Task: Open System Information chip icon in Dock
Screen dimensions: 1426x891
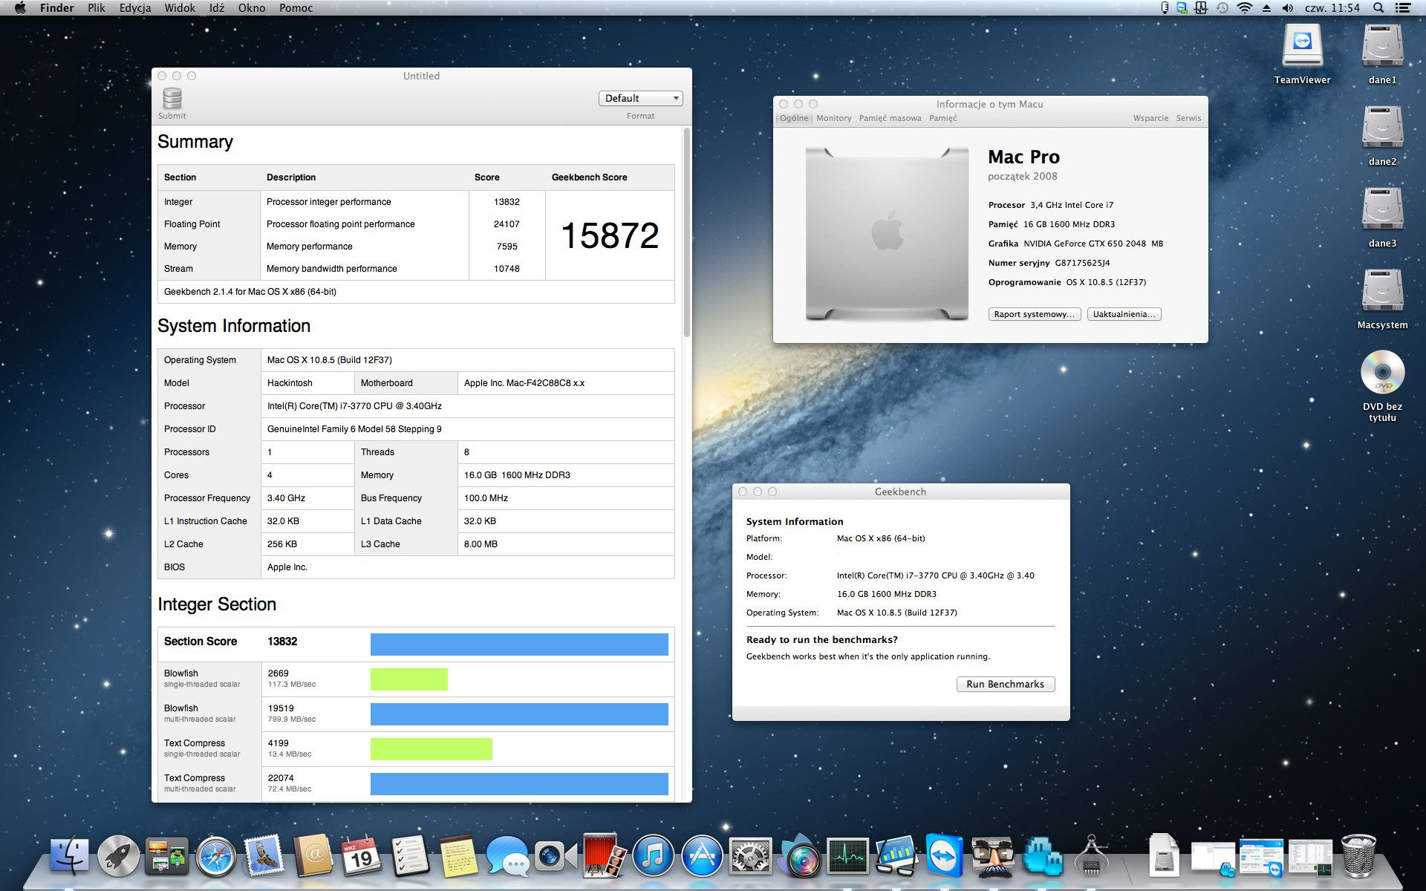Action: point(1090,856)
